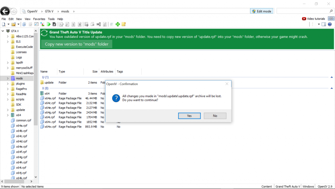The height and width of the screenshot is (189, 335).
Task: Toggle Edit mode button
Action: [262, 11]
